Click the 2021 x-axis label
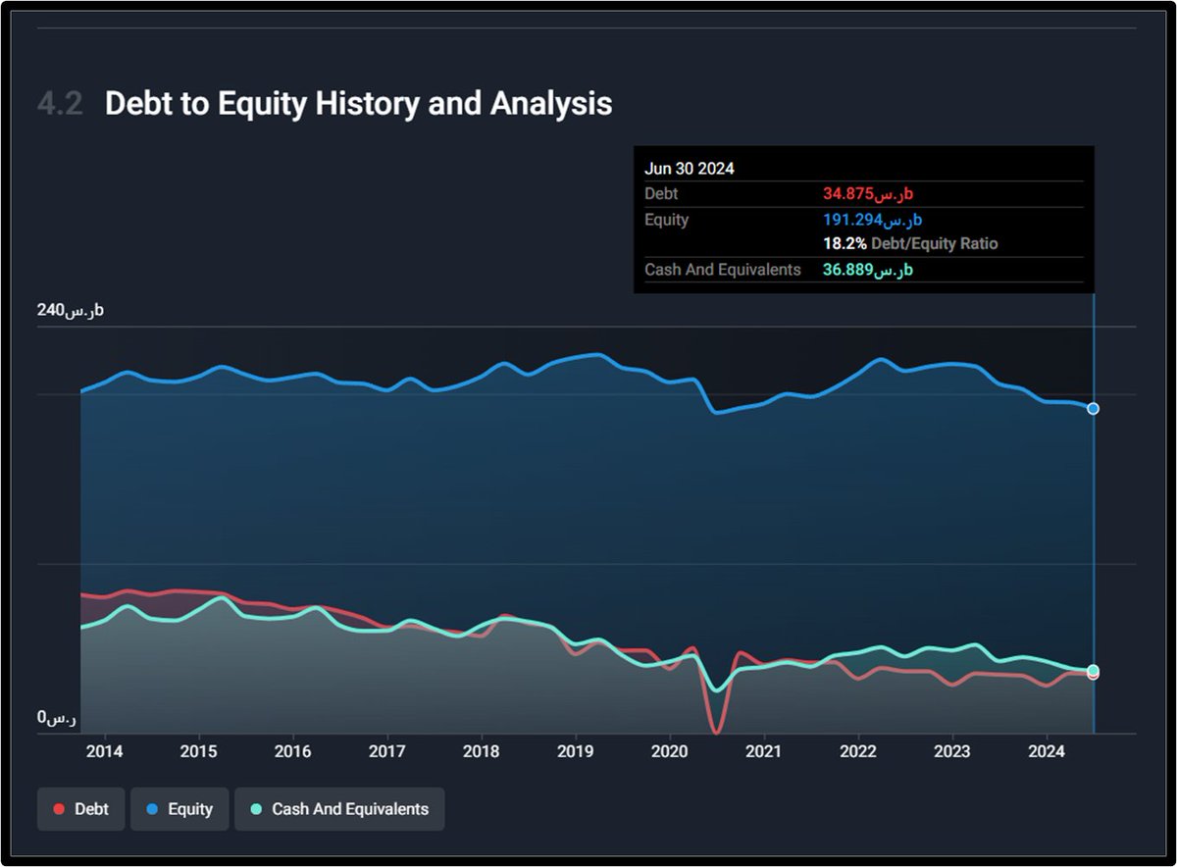The height and width of the screenshot is (867, 1177). click(763, 751)
